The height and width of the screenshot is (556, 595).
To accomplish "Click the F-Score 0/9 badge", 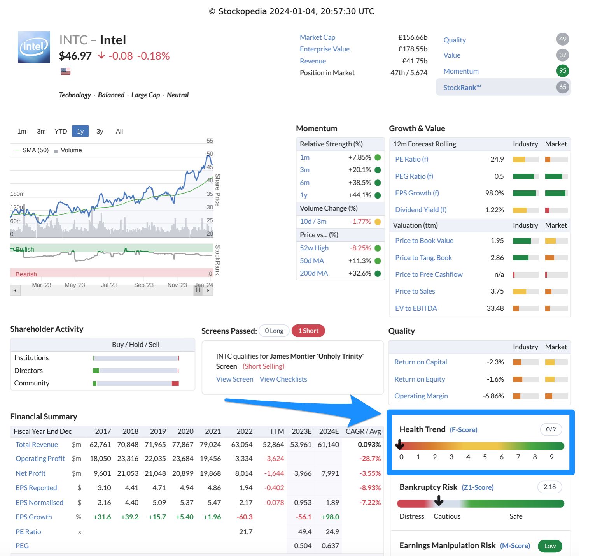I will tap(551, 429).
